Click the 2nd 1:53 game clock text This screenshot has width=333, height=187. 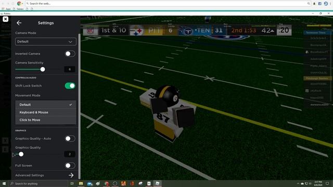(x=244, y=31)
